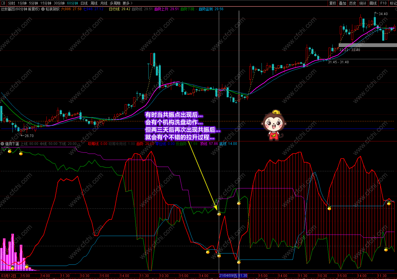
Task: Click the 31.45 - 31.48 gap label
Action: (x=338, y=62)
